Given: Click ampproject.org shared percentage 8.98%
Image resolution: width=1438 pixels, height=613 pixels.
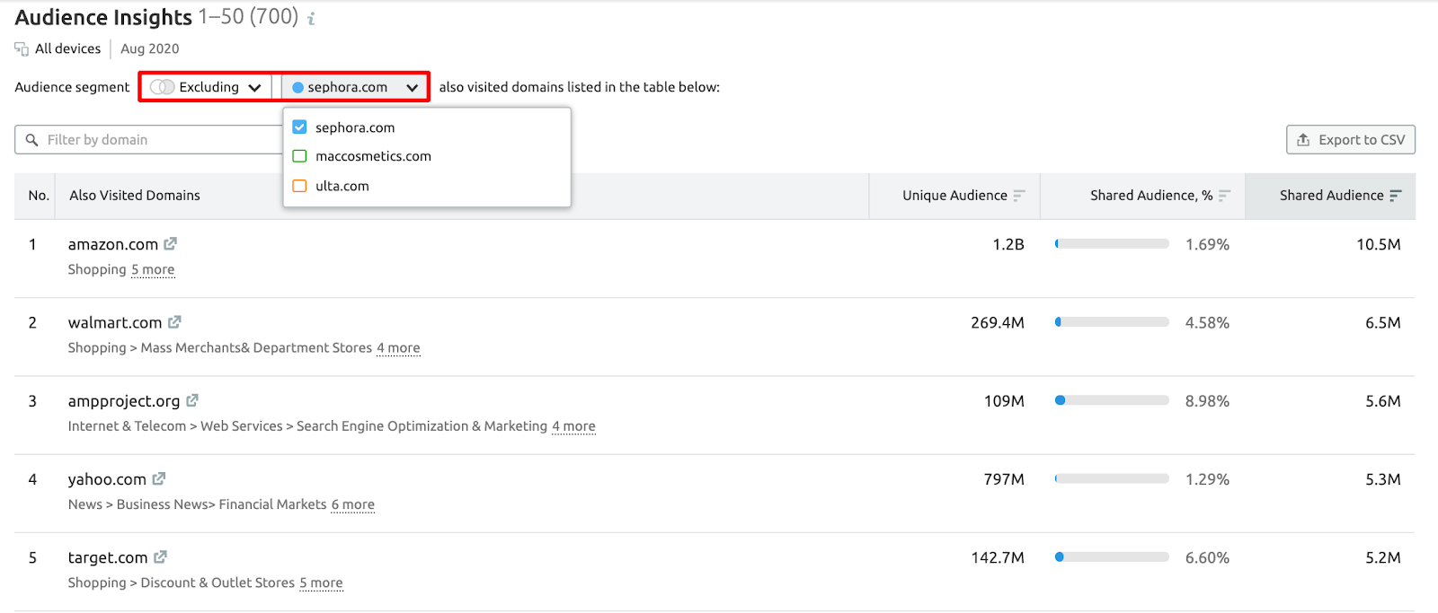Looking at the screenshot, I should pos(1207,401).
